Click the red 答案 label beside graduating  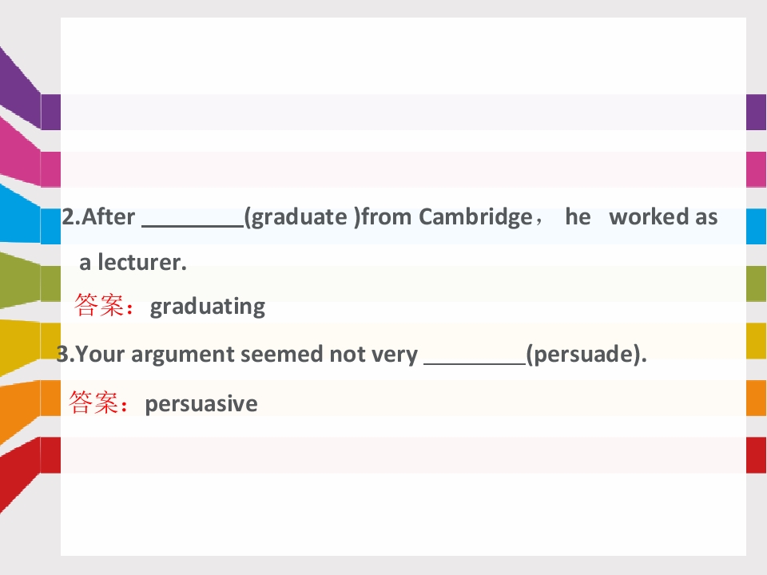tap(104, 305)
